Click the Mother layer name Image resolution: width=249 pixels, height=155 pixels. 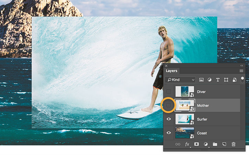tap(203, 105)
